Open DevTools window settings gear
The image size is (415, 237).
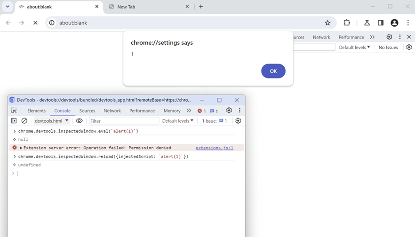pyautogui.click(x=229, y=111)
